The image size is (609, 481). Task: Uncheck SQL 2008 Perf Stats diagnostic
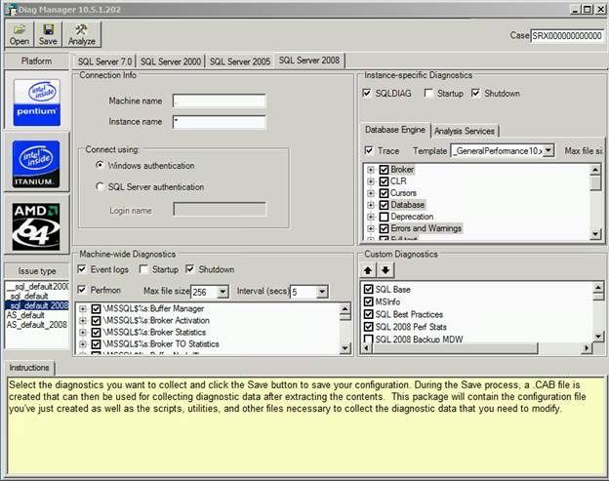click(x=369, y=327)
